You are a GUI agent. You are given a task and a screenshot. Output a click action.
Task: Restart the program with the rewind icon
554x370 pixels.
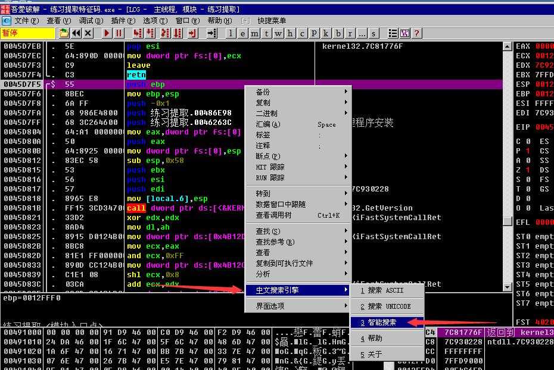(76, 33)
